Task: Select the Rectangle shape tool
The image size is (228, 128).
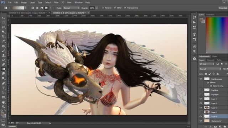Action: coord(3,97)
